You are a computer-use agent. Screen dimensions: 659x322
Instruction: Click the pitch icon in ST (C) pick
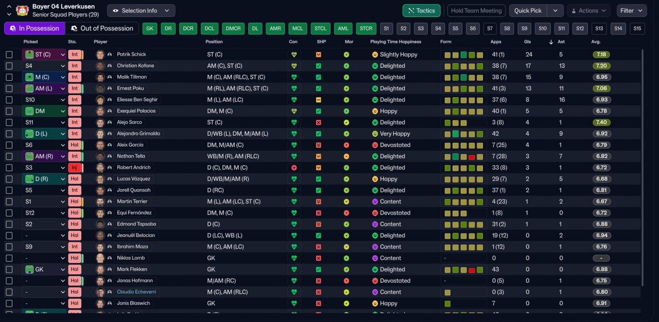click(x=29, y=55)
